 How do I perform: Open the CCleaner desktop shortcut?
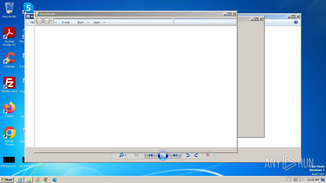pyautogui.click(x=9, y=60)
